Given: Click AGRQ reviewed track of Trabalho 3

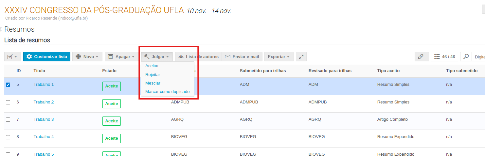Looking at the screenshot, I should pyautogui.click(x=314, y=119).
